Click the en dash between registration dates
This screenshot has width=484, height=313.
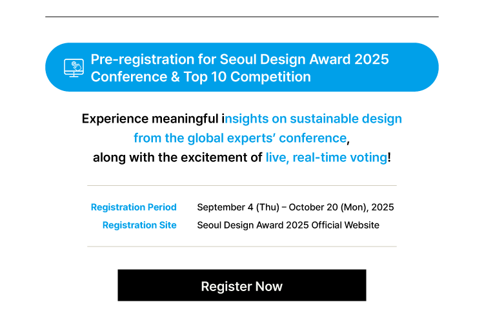(x=284, y=207)
